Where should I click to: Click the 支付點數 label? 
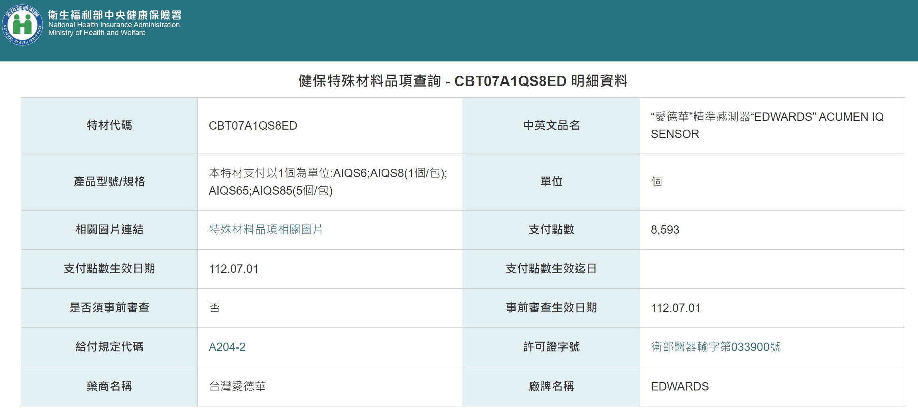point(551,230)
